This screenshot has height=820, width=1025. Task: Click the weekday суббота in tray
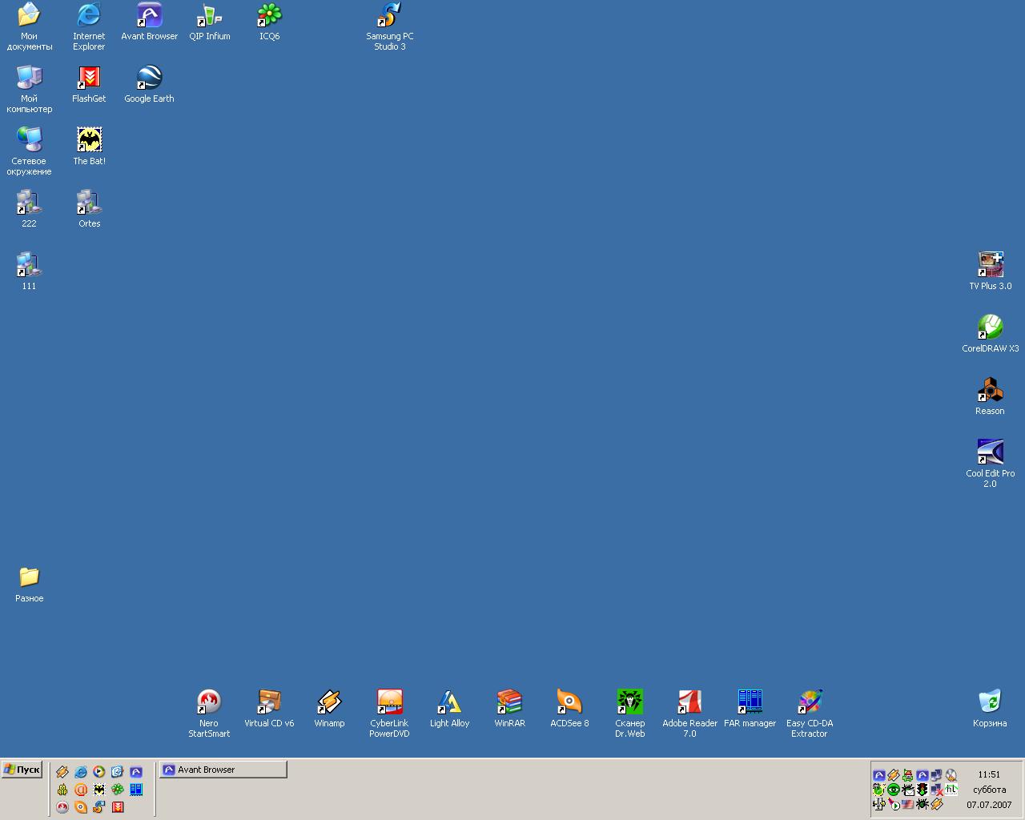[x=990, y=790]
